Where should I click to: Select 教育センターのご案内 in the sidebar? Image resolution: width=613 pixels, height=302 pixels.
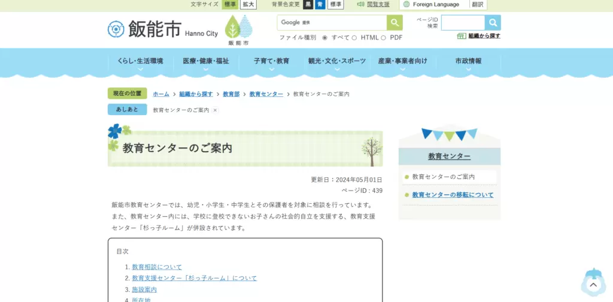tap(444, 177)
